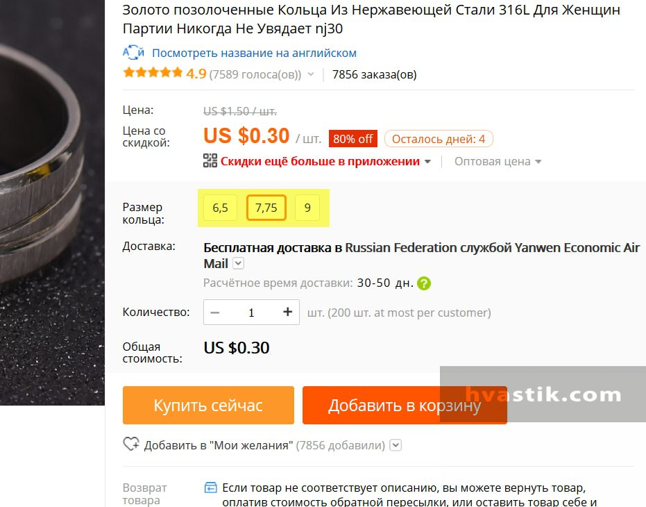
Task: Click the quantity input field
Action: [x=251, y=313]
